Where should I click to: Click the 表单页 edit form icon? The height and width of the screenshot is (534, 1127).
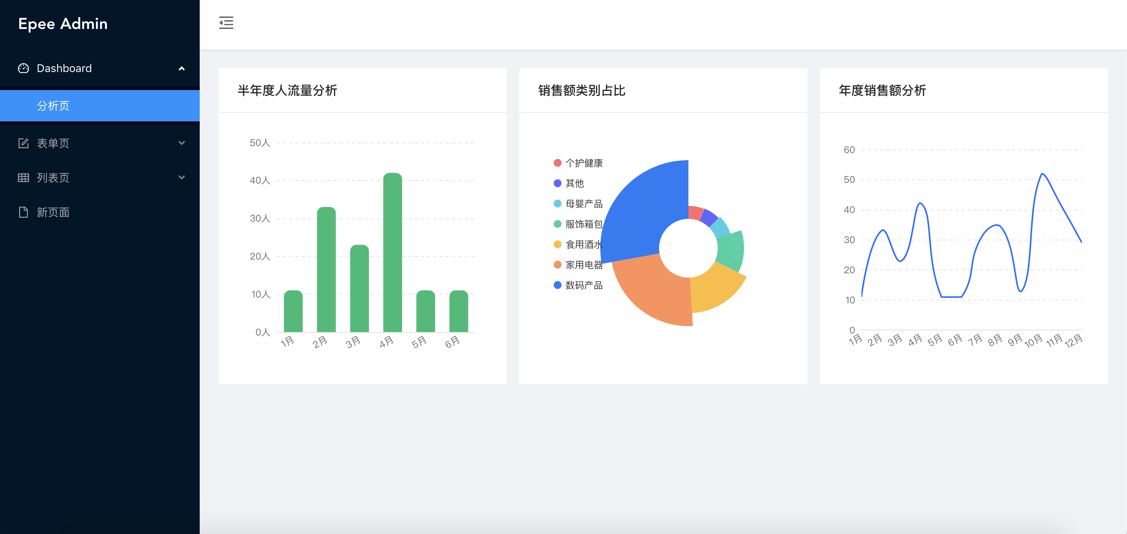(23, 143)
